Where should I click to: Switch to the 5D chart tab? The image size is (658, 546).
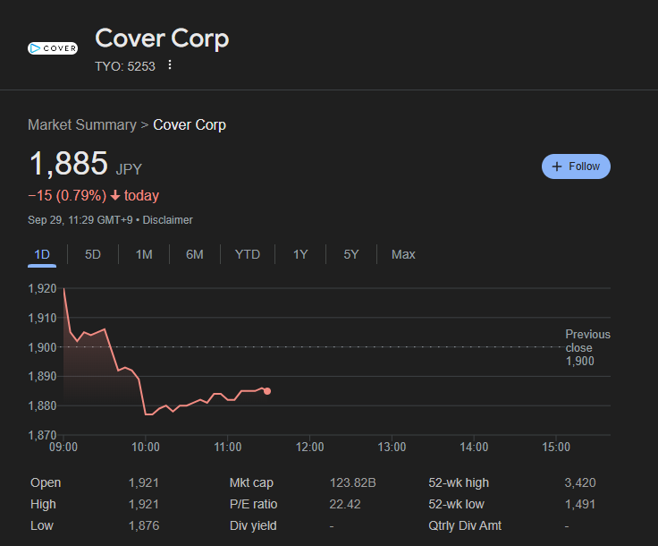tap(93, 254)
